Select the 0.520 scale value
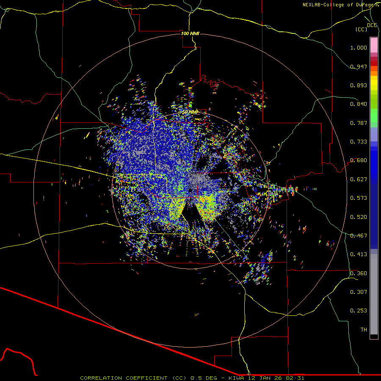The height and width of the screenshot is (381, 381). [359, 217]
